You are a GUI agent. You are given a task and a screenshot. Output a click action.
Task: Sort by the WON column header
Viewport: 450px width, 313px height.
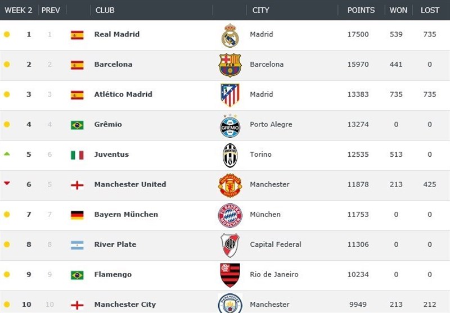(396, 10)
